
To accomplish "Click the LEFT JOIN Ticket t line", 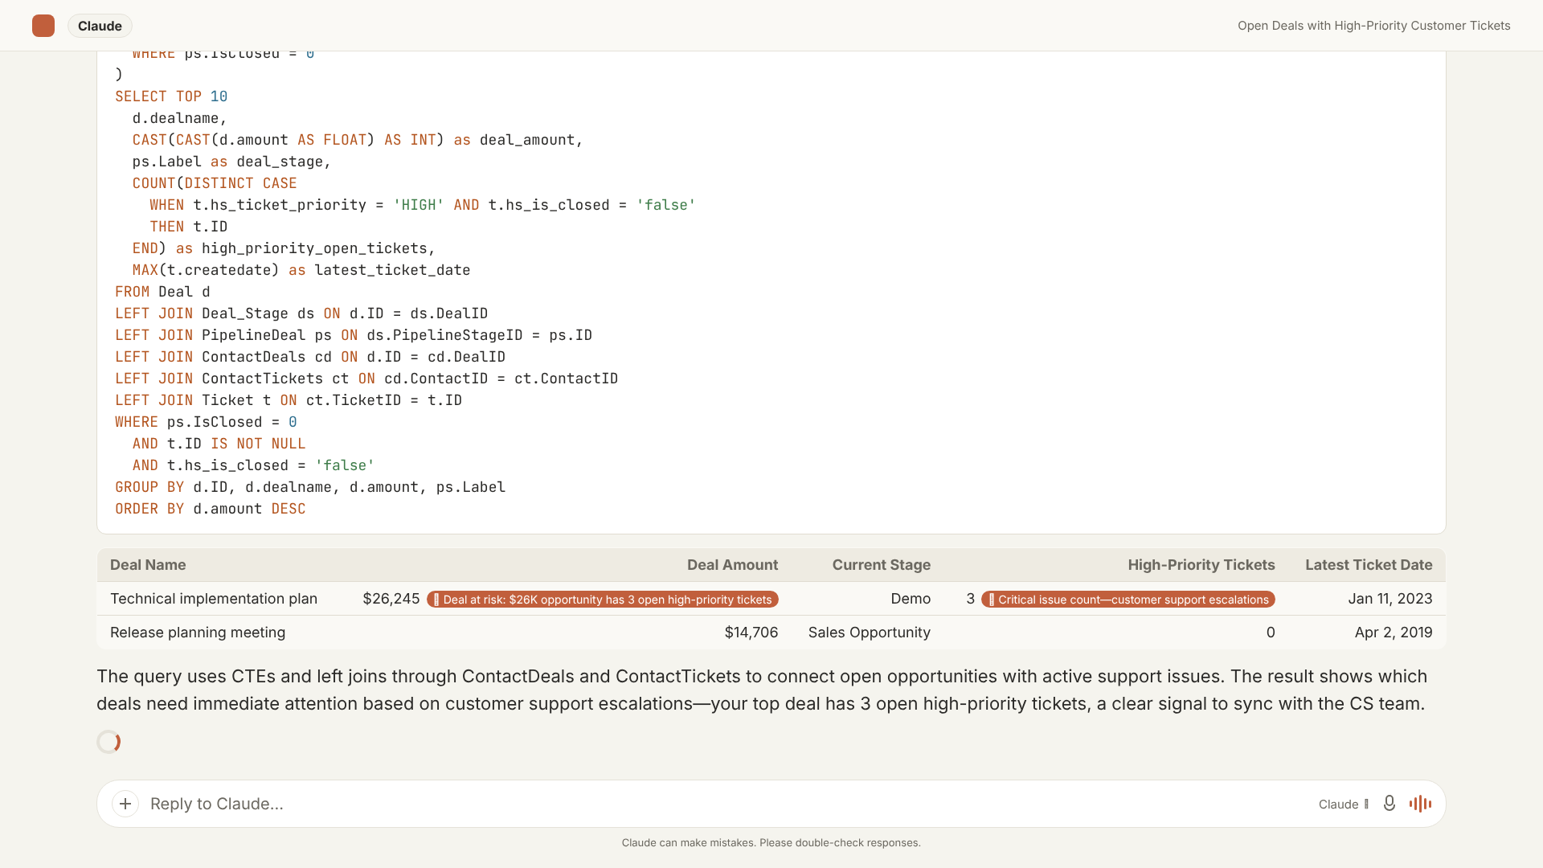I will [289, 400].
